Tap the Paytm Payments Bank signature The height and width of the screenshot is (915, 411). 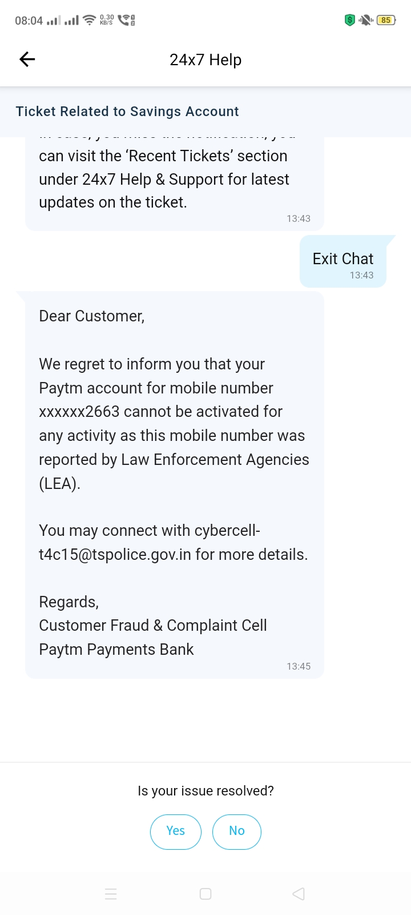116,650
